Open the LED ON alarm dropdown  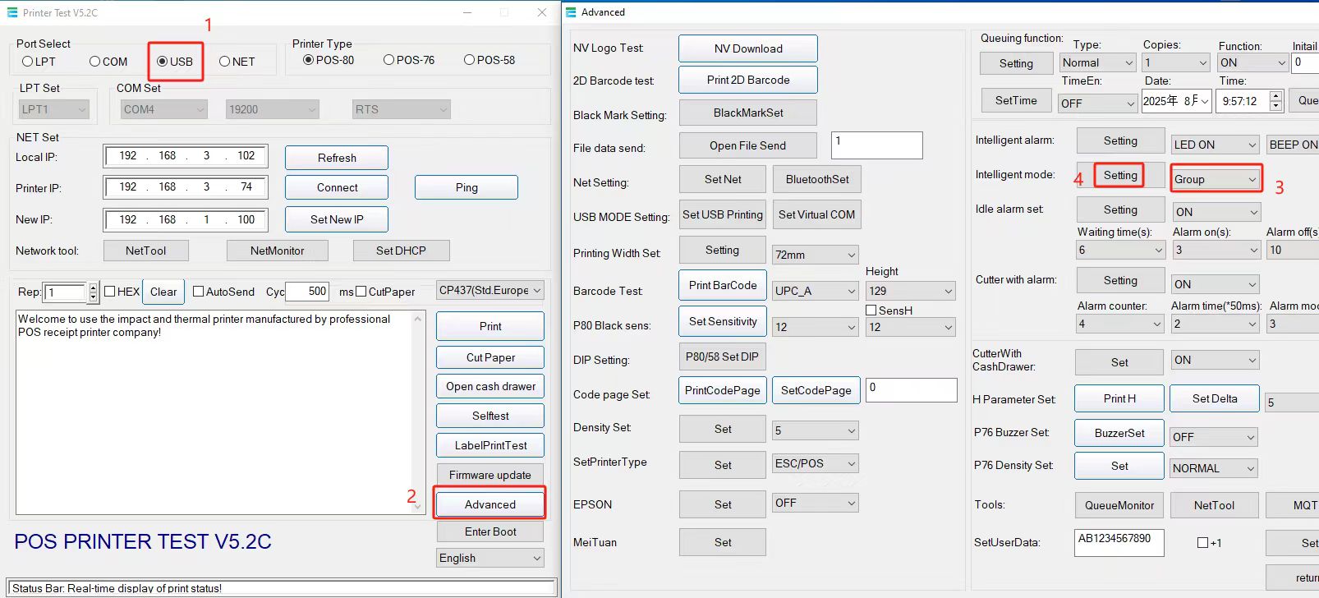(1216, 145)
